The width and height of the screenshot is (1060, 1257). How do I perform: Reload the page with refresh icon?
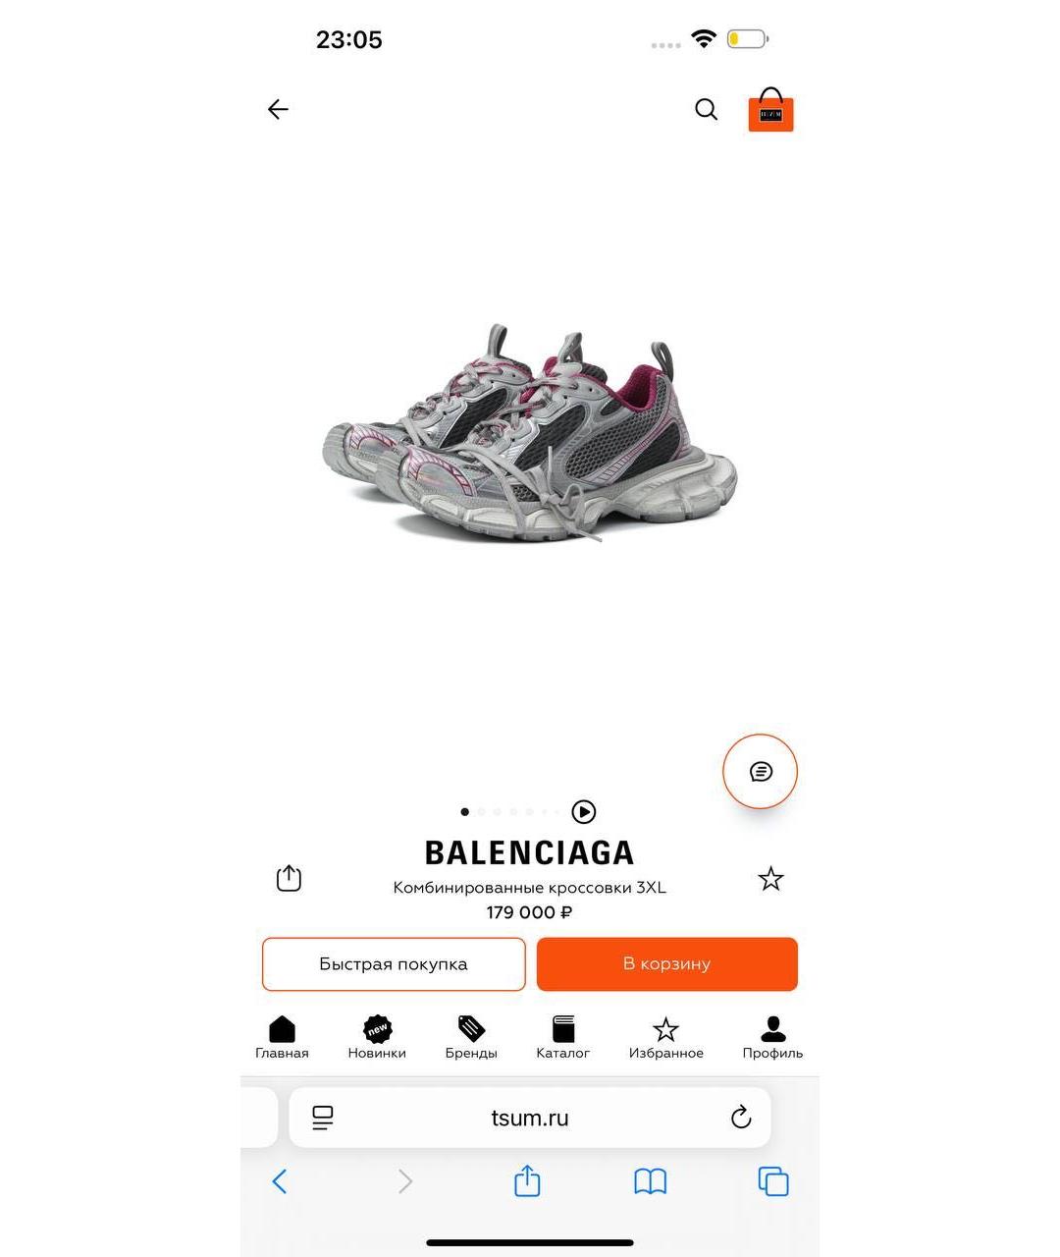(741, 1118)
